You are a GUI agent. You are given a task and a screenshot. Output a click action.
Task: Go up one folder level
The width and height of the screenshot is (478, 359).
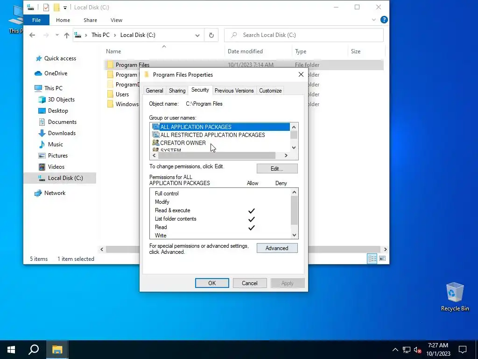(x=66, y=35)
